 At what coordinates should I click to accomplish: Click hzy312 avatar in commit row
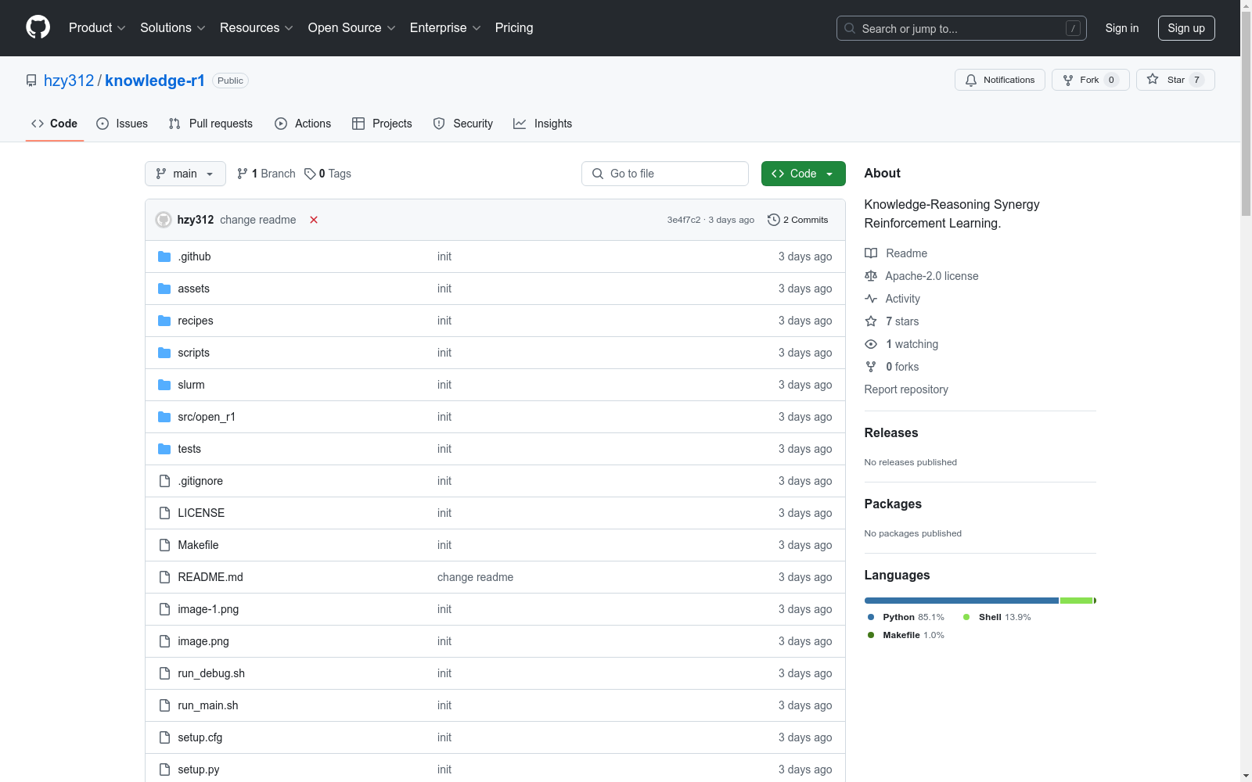[164, 220]
